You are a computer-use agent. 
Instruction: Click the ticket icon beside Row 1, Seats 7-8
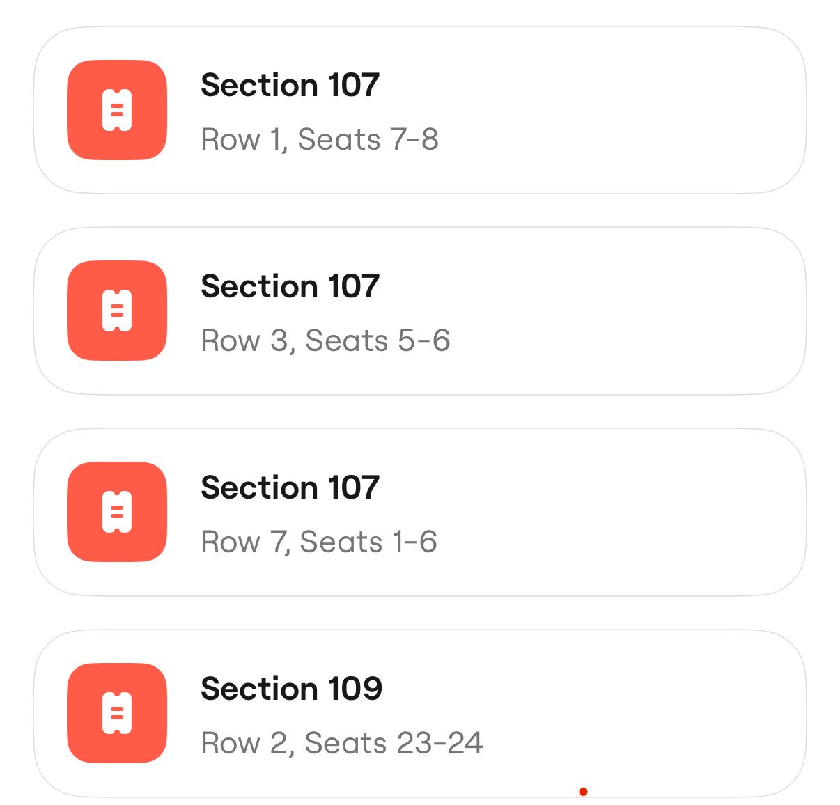(x=117, y=110)
